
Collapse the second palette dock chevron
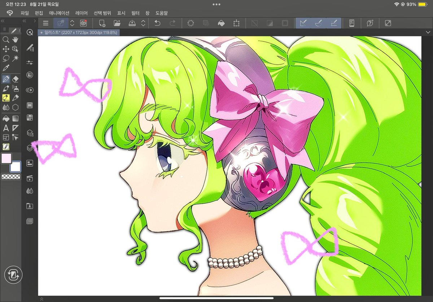click(24, 21)
